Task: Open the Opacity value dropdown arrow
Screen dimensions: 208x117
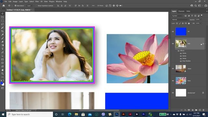Action: [201, 19]
